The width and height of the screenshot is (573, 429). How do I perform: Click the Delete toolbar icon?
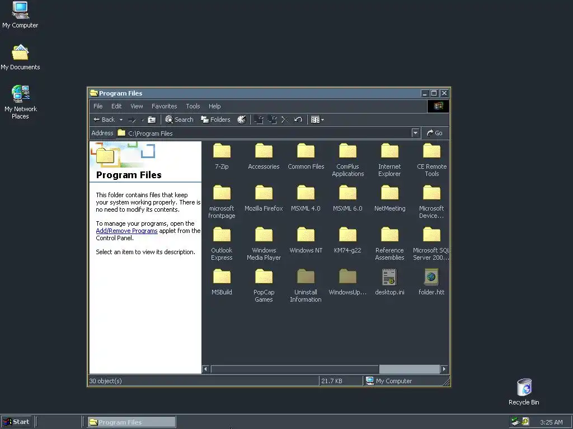285,120
